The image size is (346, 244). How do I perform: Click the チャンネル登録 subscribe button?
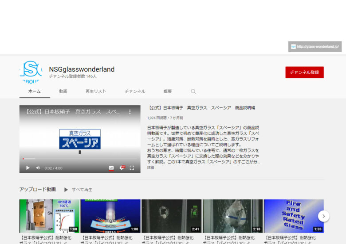point(304,72)
